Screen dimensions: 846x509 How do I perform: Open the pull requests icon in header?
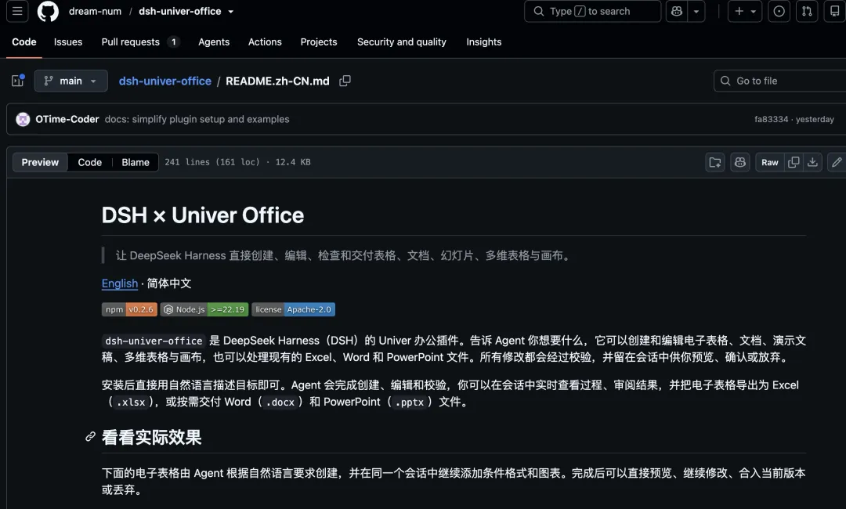[807, 11]
